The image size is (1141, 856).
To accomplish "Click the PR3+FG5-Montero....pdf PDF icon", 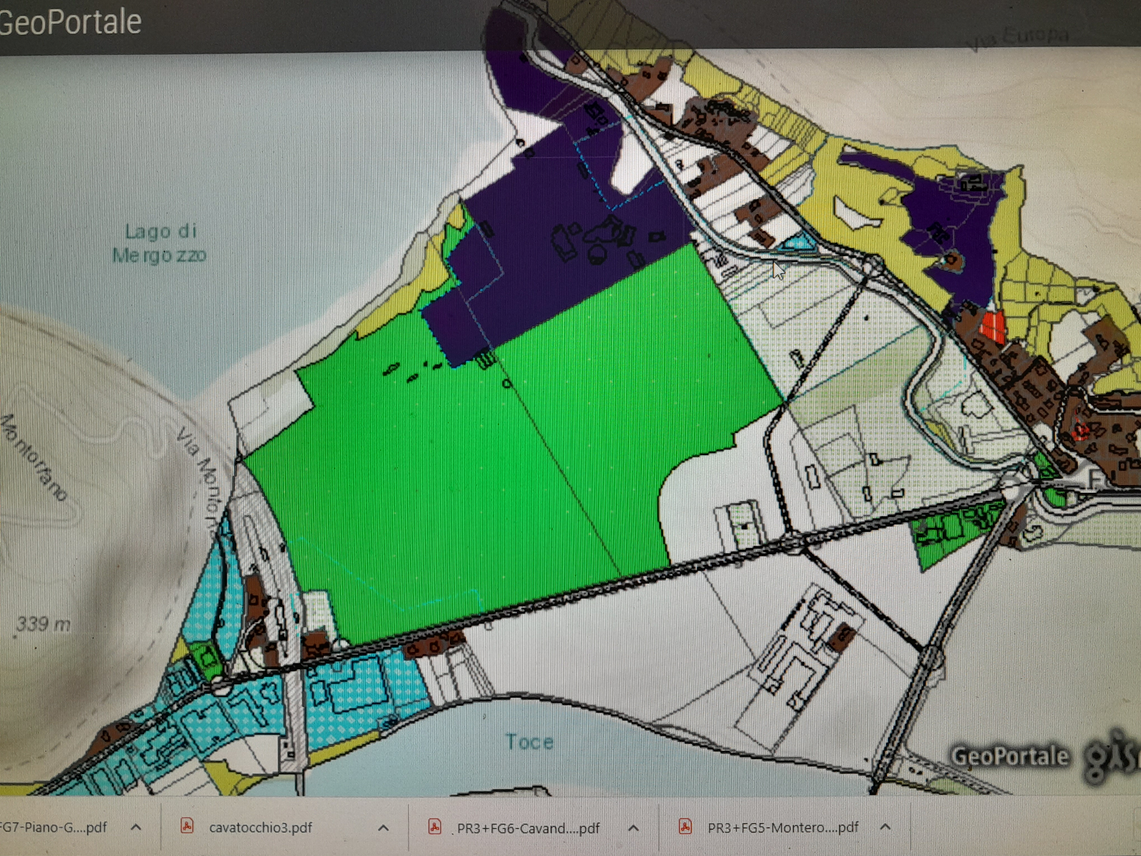I will [685, 827].
